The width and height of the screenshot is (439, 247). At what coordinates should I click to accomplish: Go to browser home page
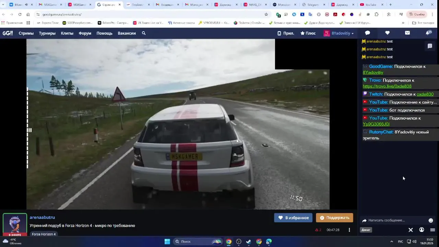(28, 14)
